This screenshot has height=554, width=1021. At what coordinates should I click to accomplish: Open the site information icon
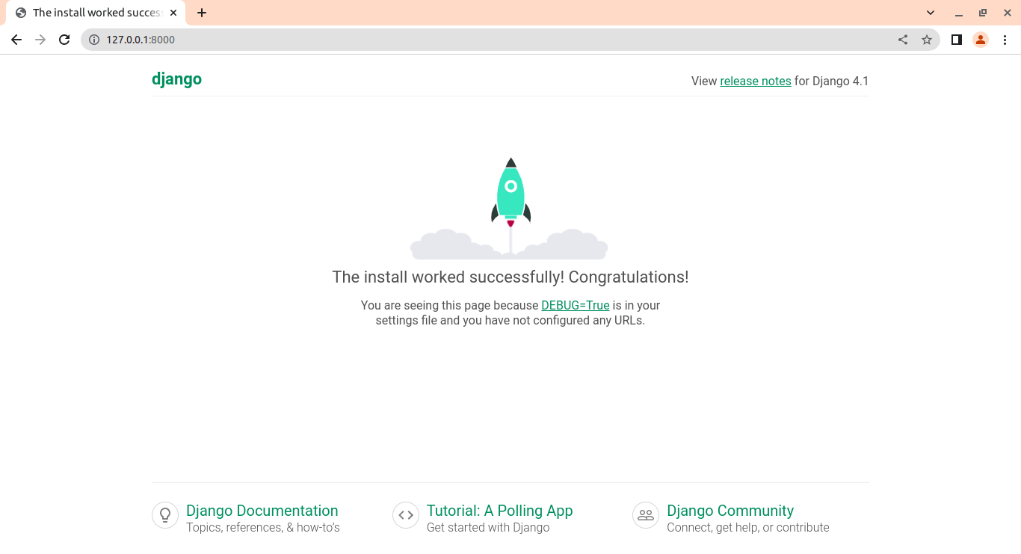pyautogui.click(x=94, y=40)
